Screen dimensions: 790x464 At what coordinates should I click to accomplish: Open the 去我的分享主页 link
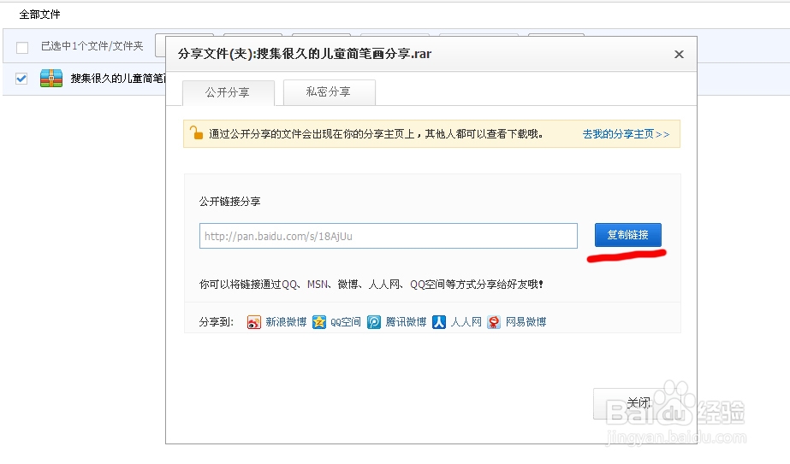click(x=626, y=134)
